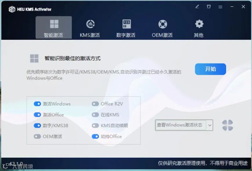Select the 数字激活 123 icon
252x171 pixels.
click(126, 24)
